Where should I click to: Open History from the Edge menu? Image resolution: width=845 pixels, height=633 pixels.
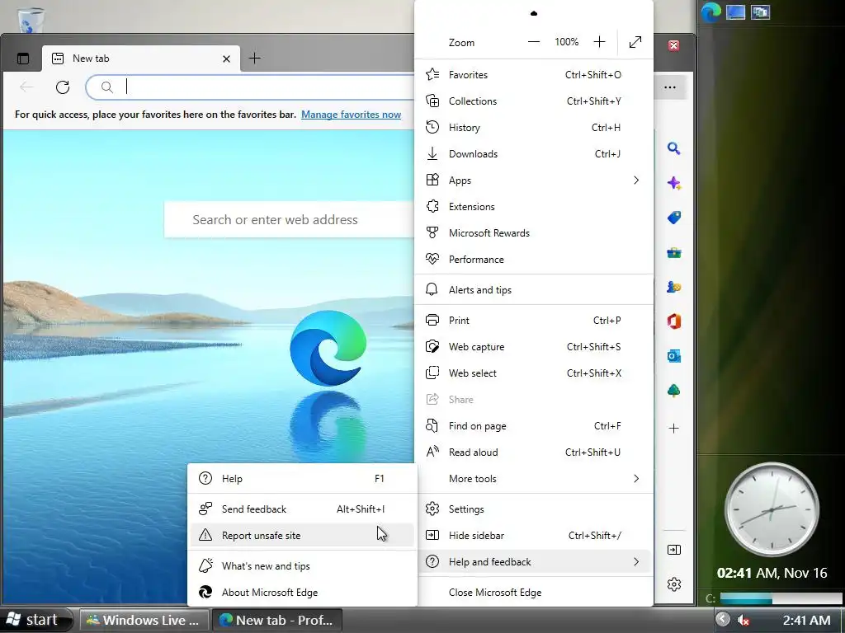pos(534,128)
